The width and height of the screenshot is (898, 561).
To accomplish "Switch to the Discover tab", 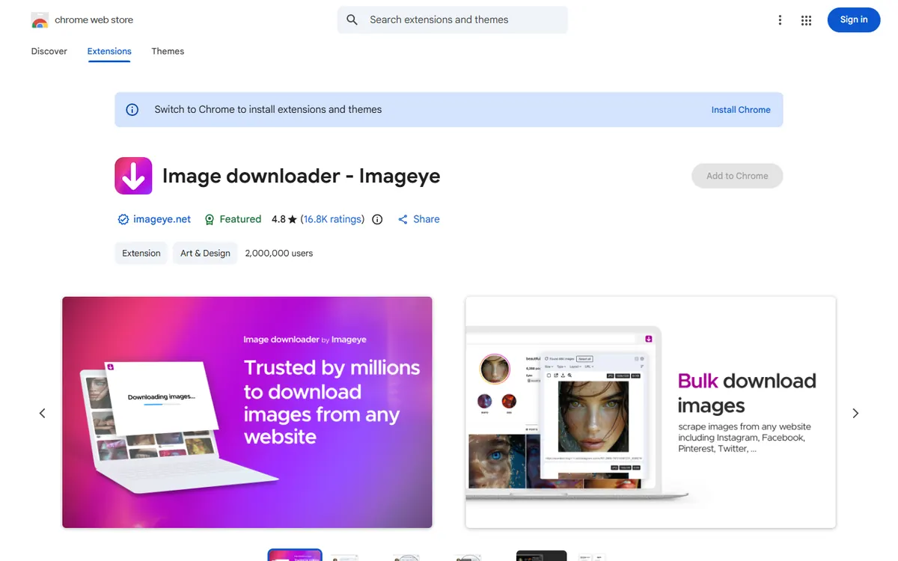I will [x=49, y=51].
